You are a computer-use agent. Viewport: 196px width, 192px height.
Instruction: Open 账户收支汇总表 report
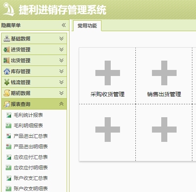(31, 178)
